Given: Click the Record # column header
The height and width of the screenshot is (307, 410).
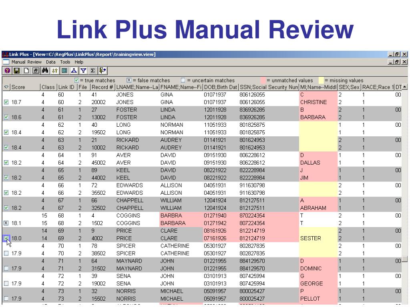Looking at the screenshot, I should tap(102, 87).
